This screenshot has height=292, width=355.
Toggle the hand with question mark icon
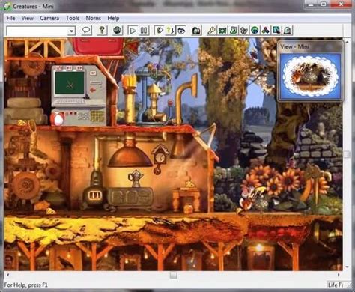[170, 31]
